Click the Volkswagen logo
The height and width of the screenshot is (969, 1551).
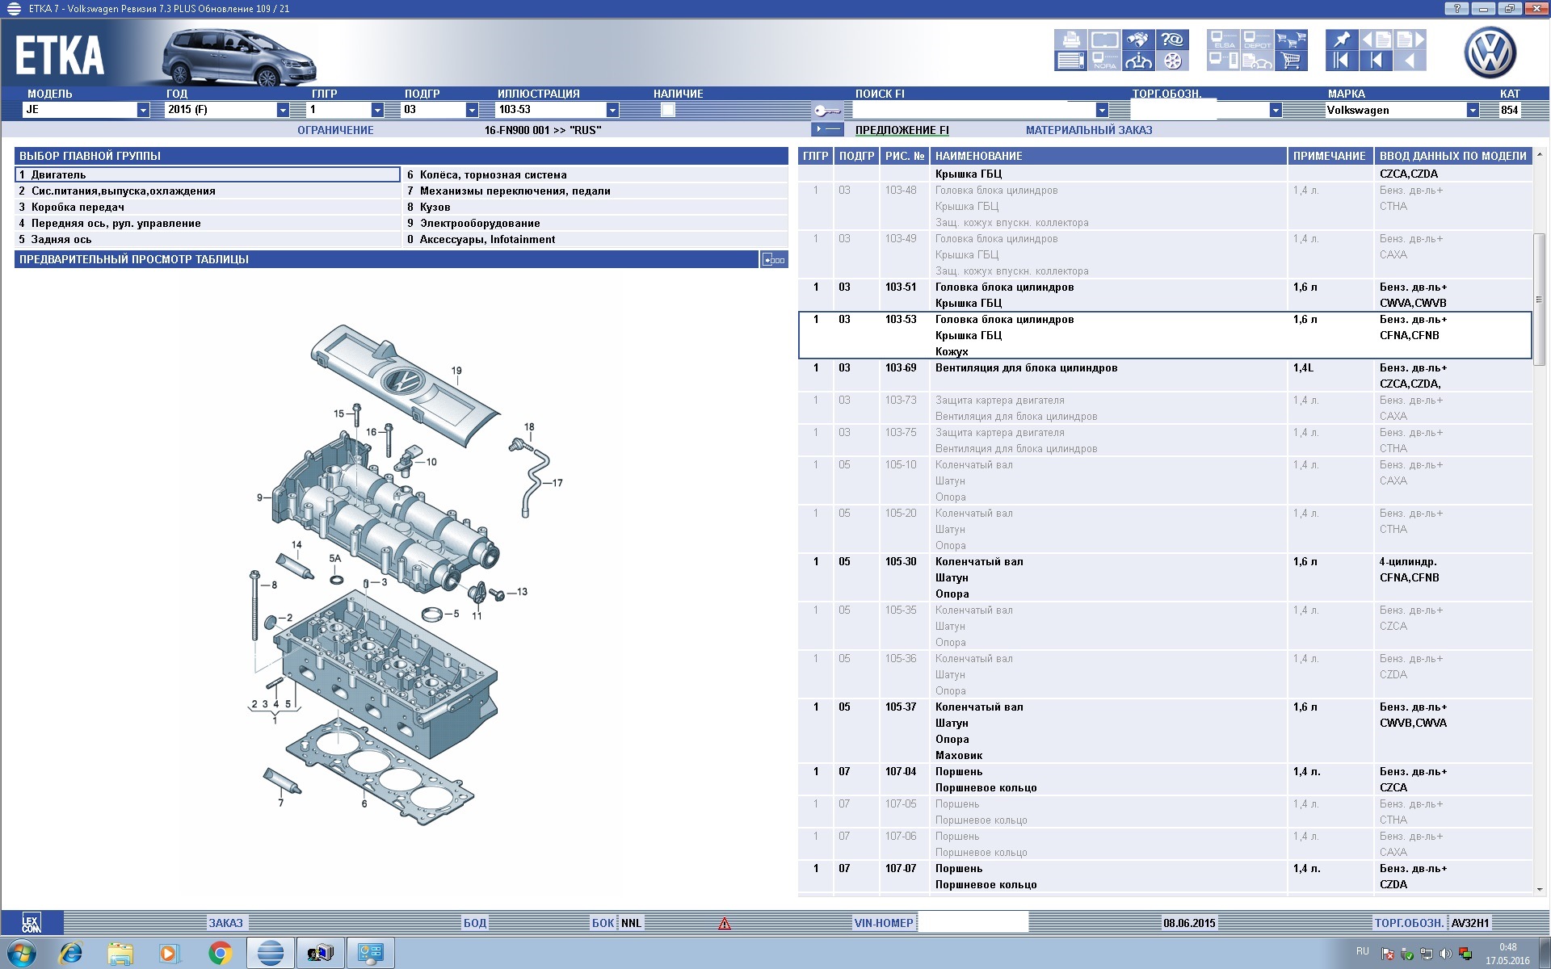click(1490, 53)
